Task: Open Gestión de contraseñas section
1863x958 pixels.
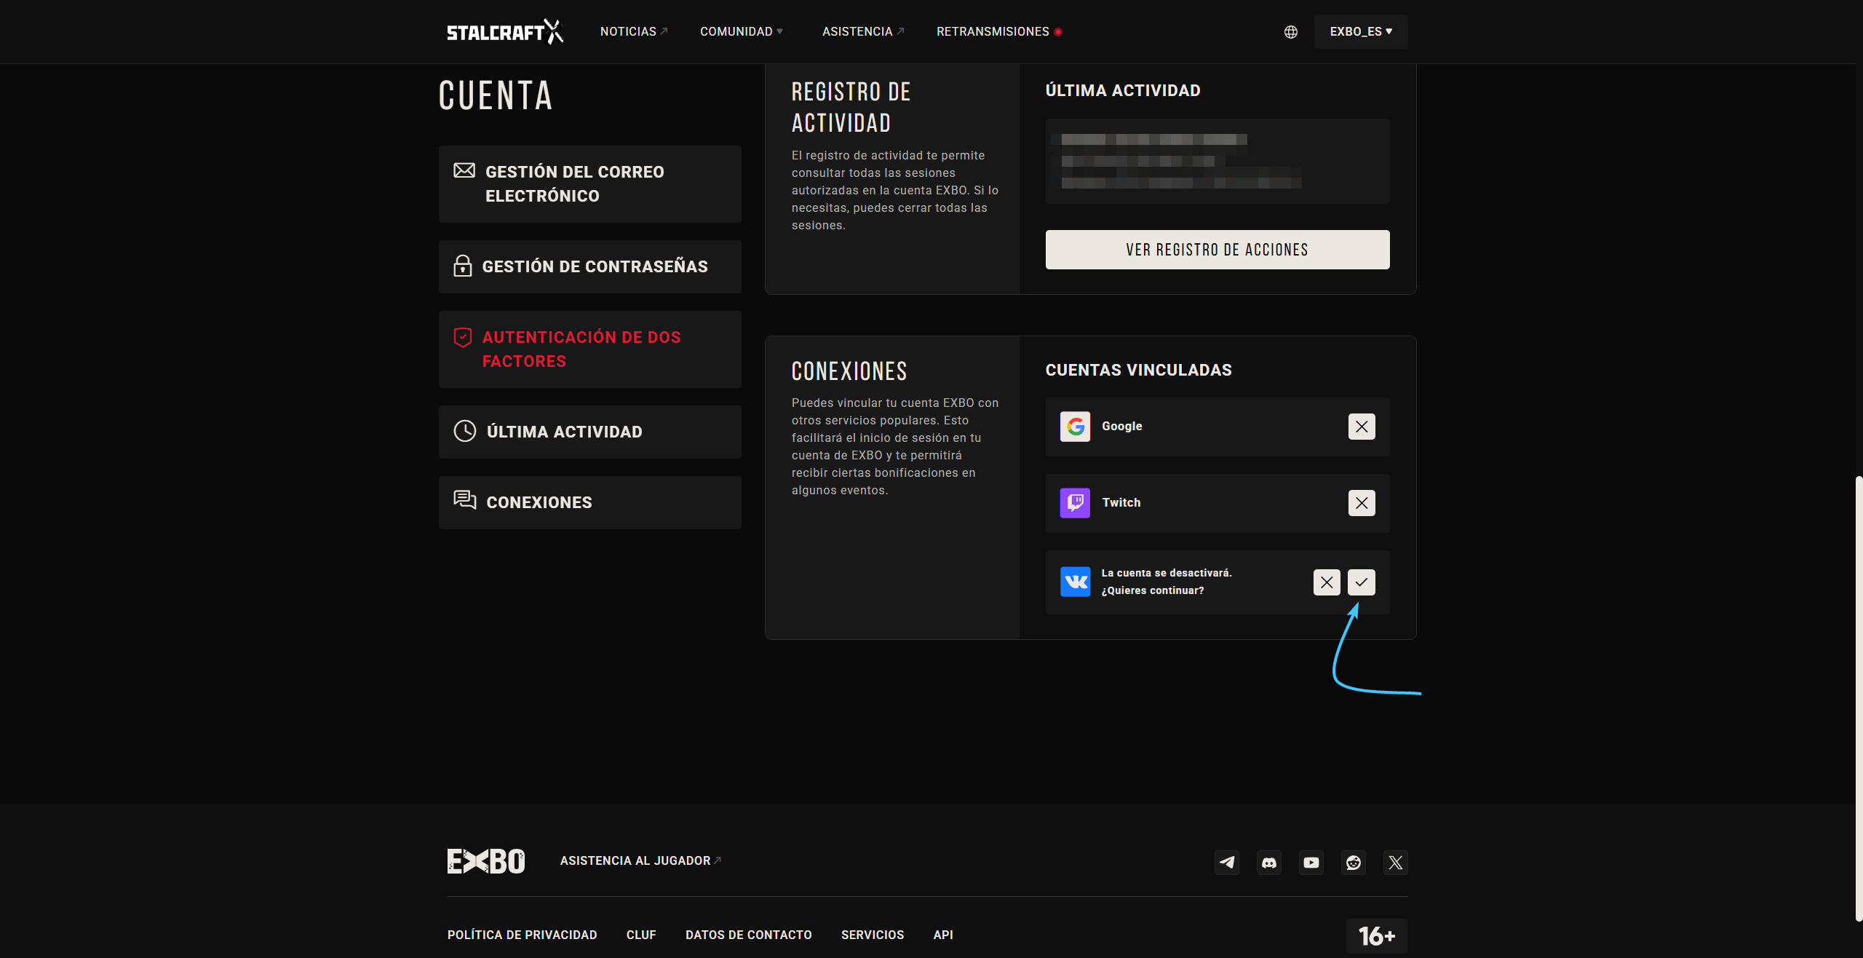Action: [589, 266]
